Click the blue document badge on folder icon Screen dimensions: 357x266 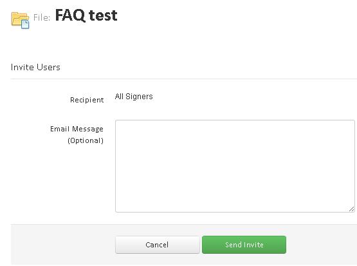point(25,24)
